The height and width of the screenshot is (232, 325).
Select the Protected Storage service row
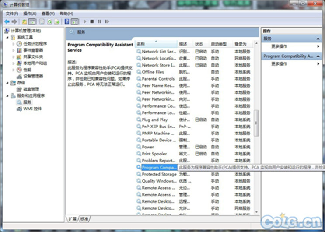193,174
